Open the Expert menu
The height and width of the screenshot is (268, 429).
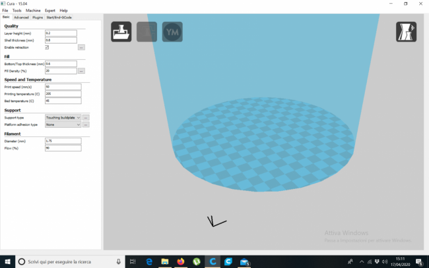(x=50, y=11)
